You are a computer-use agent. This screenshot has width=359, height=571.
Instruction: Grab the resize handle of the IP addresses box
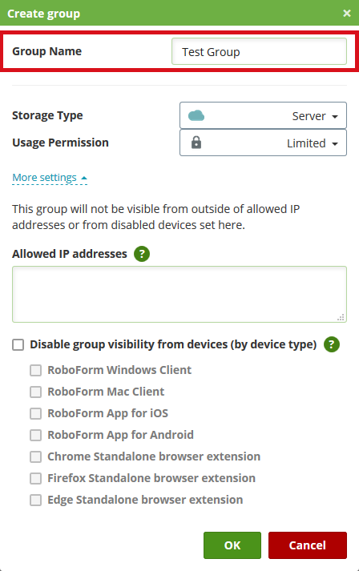pyautogui.click(x=341, y=317)
